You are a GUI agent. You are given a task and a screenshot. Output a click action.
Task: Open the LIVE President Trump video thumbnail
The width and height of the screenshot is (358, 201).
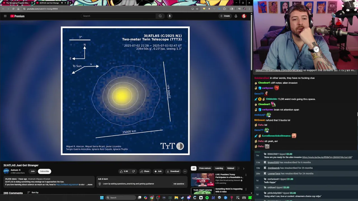tap(202, 180)
